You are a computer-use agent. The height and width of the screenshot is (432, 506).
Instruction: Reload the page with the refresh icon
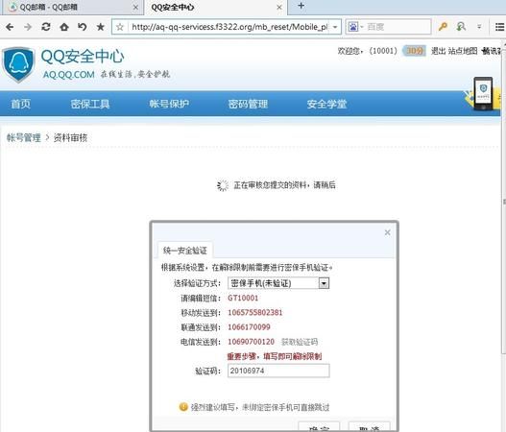(46, 27)
